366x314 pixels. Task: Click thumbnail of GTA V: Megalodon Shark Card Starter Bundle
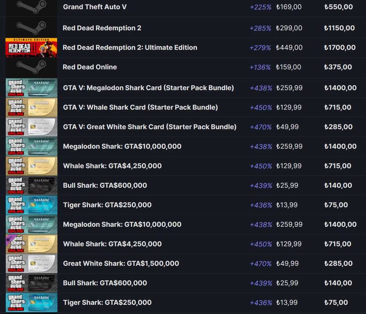[x=32, y=88]
